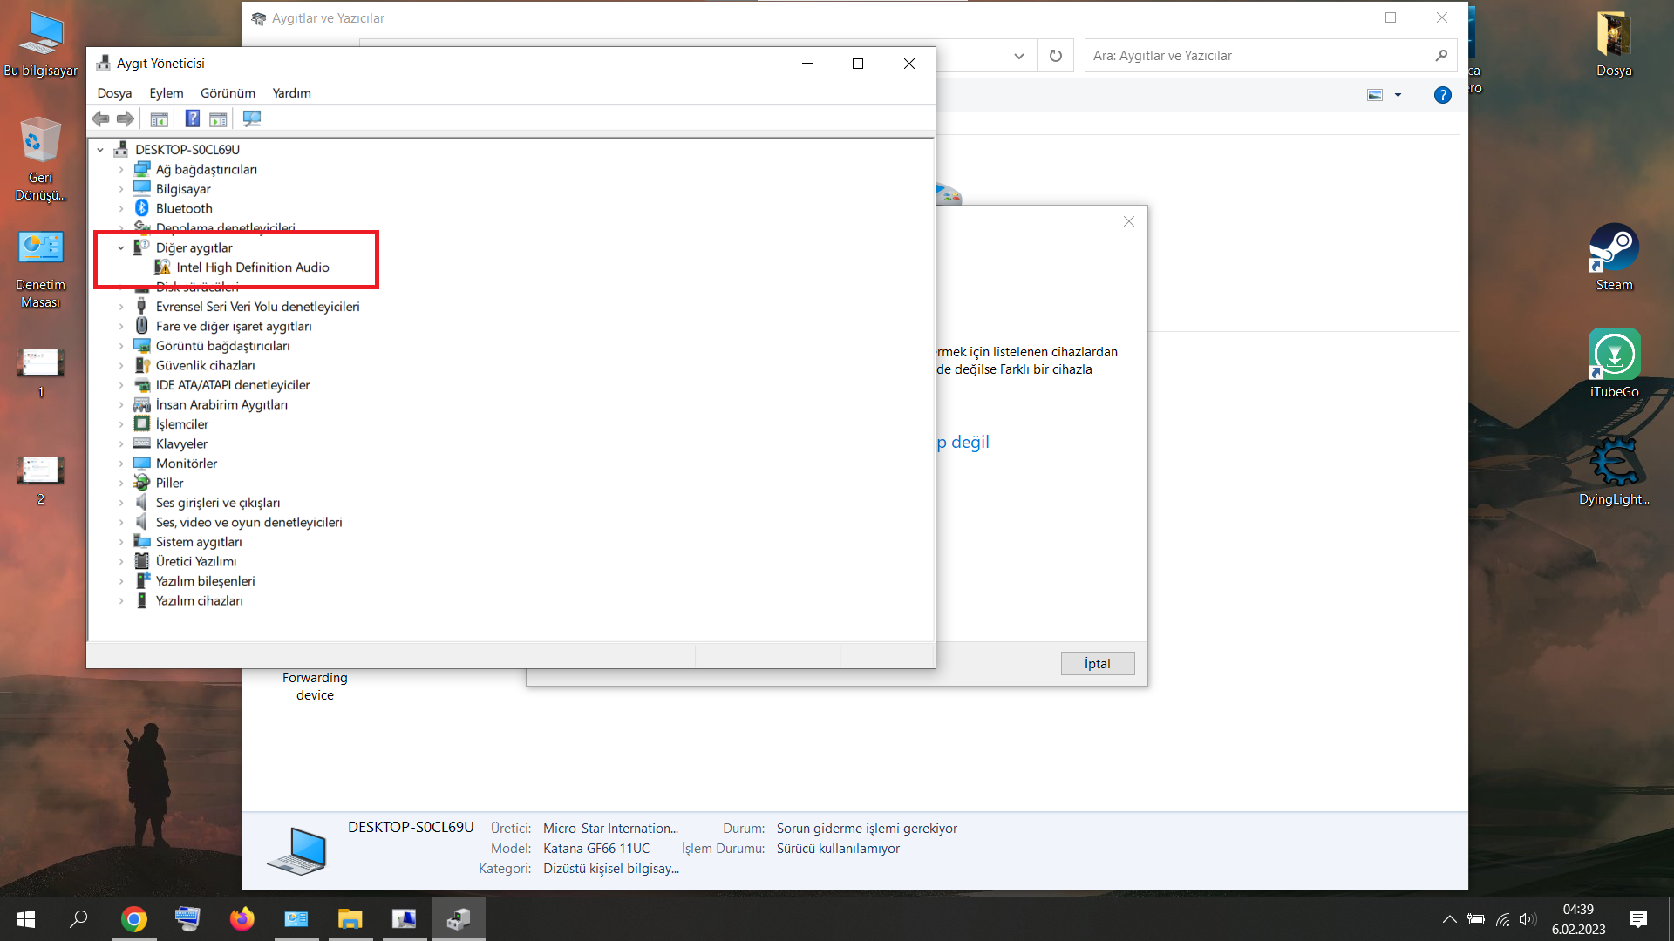The image size is (1674, 941).
Task: Click the Bluetooth category icon
Action: pyautogui.click(x=142, y=208)
